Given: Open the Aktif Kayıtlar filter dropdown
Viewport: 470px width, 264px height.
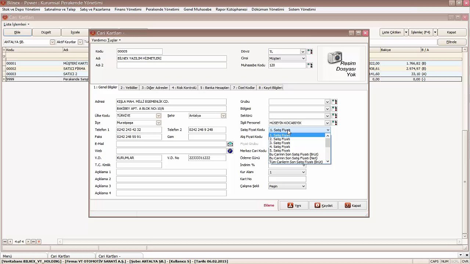Looking at the screenshot, I should coord(80,42).
